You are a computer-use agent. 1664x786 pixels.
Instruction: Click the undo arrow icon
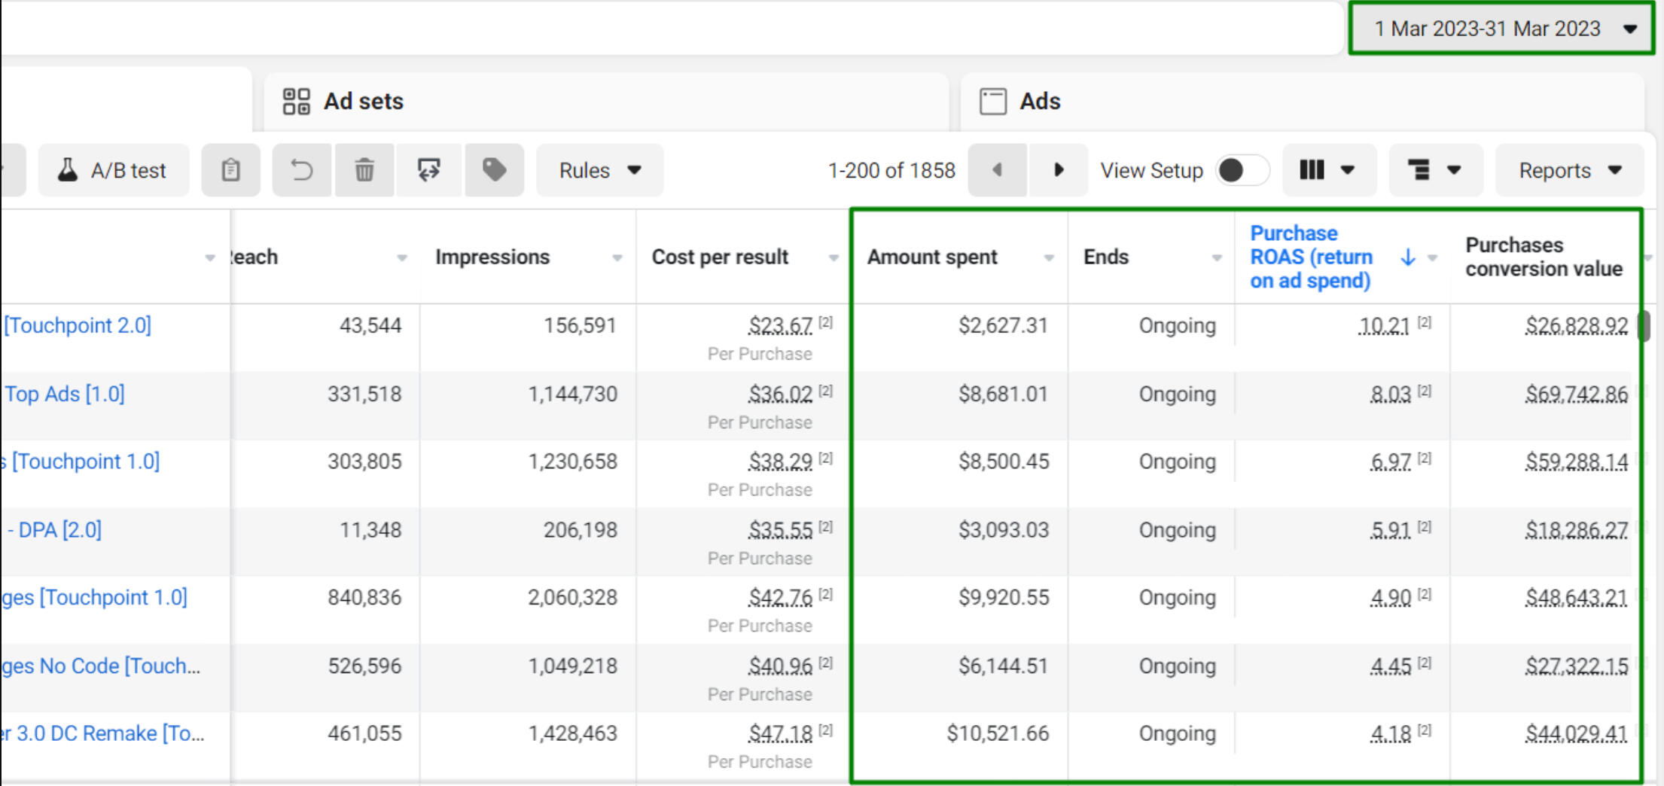pos(301,170)
